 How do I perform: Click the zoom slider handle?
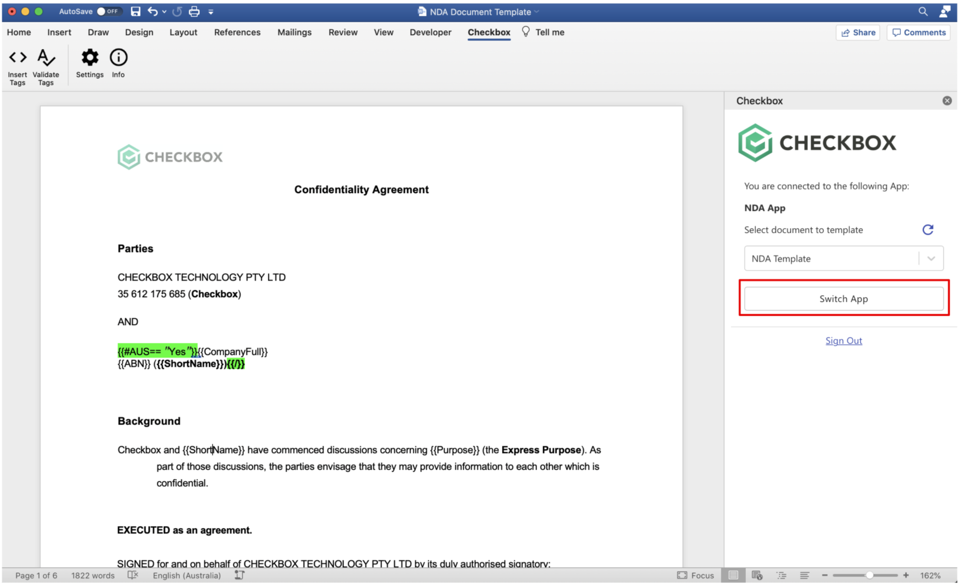tap(870, 575)
